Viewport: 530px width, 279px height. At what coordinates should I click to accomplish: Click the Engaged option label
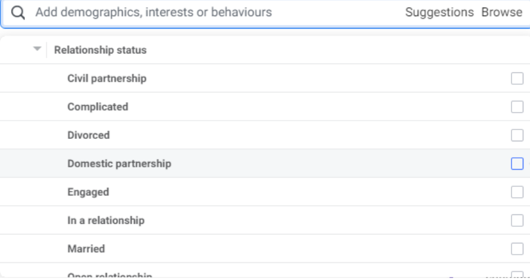pyautogui.click(x=88, y=192)
